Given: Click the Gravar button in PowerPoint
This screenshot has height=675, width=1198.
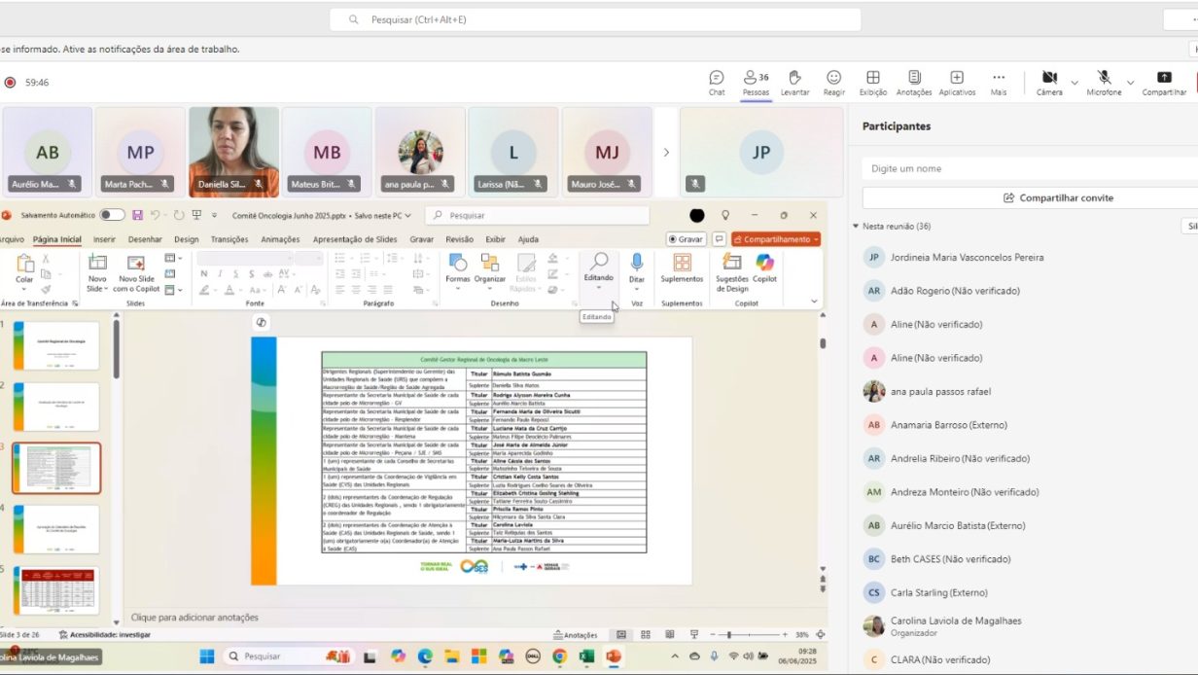Looking at the screenshot, I should [x=686, y=239].
